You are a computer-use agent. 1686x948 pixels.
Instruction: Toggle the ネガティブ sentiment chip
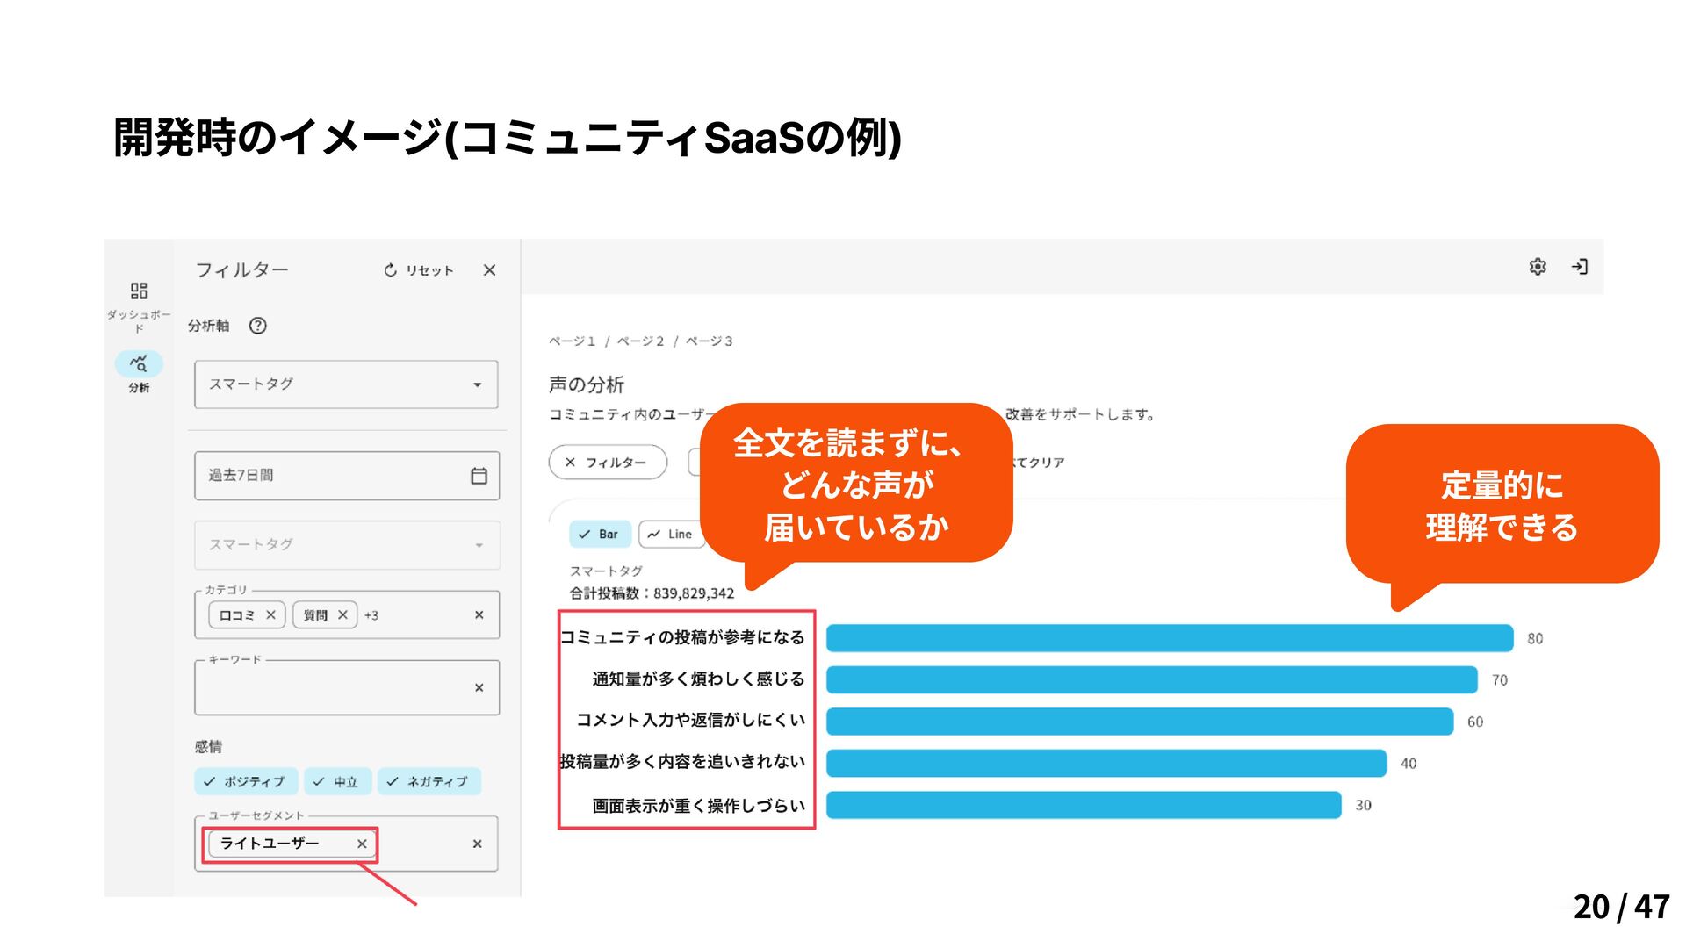(x=429, y=781)
